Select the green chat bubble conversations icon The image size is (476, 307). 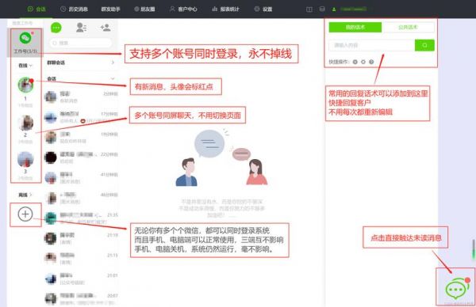[56, 28]
